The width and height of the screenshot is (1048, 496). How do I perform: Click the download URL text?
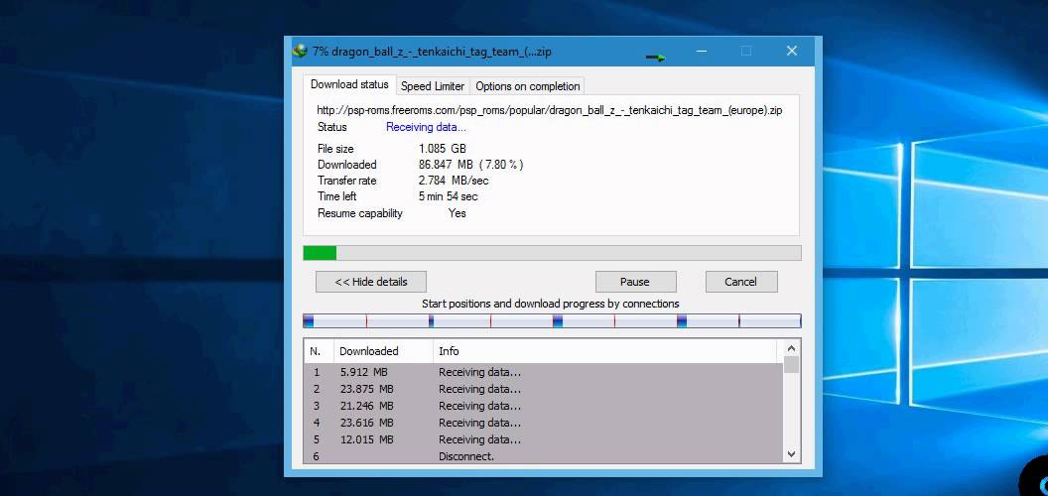pyautogui.click(x=550, y=110)
